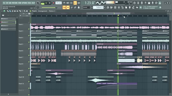Stop playback with the stop button
Image resolution: width=172 pixels, height=96 pixels.
coord(50,3)
